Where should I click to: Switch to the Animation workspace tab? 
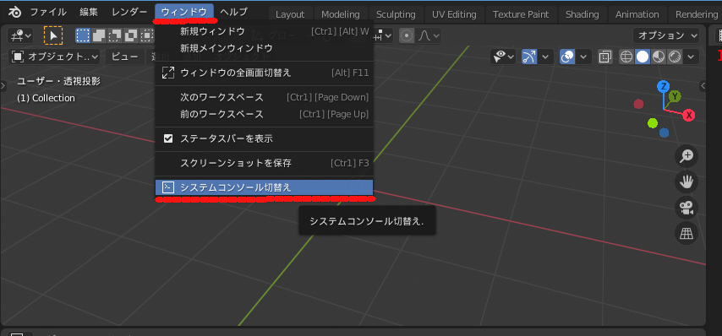tap(637, 14)
